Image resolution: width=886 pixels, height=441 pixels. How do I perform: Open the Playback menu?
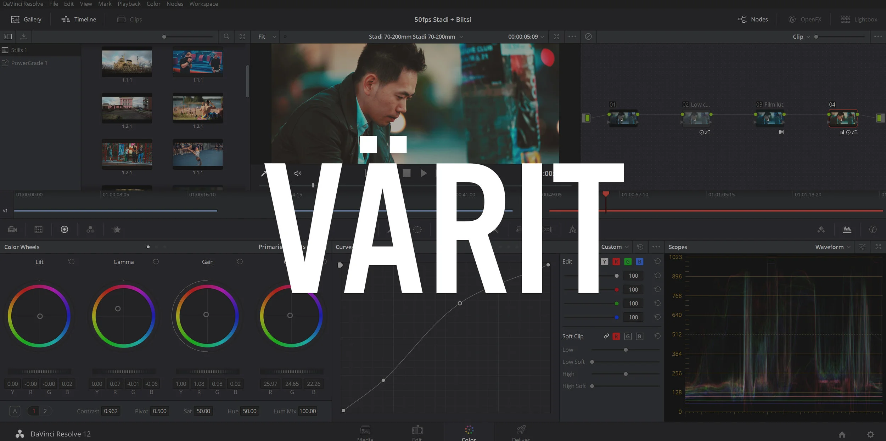tap(129, 4)
